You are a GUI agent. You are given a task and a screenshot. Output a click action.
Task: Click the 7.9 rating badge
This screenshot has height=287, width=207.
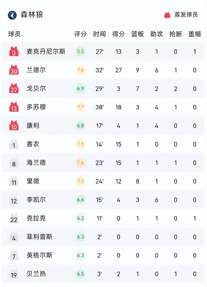[81, 144]
